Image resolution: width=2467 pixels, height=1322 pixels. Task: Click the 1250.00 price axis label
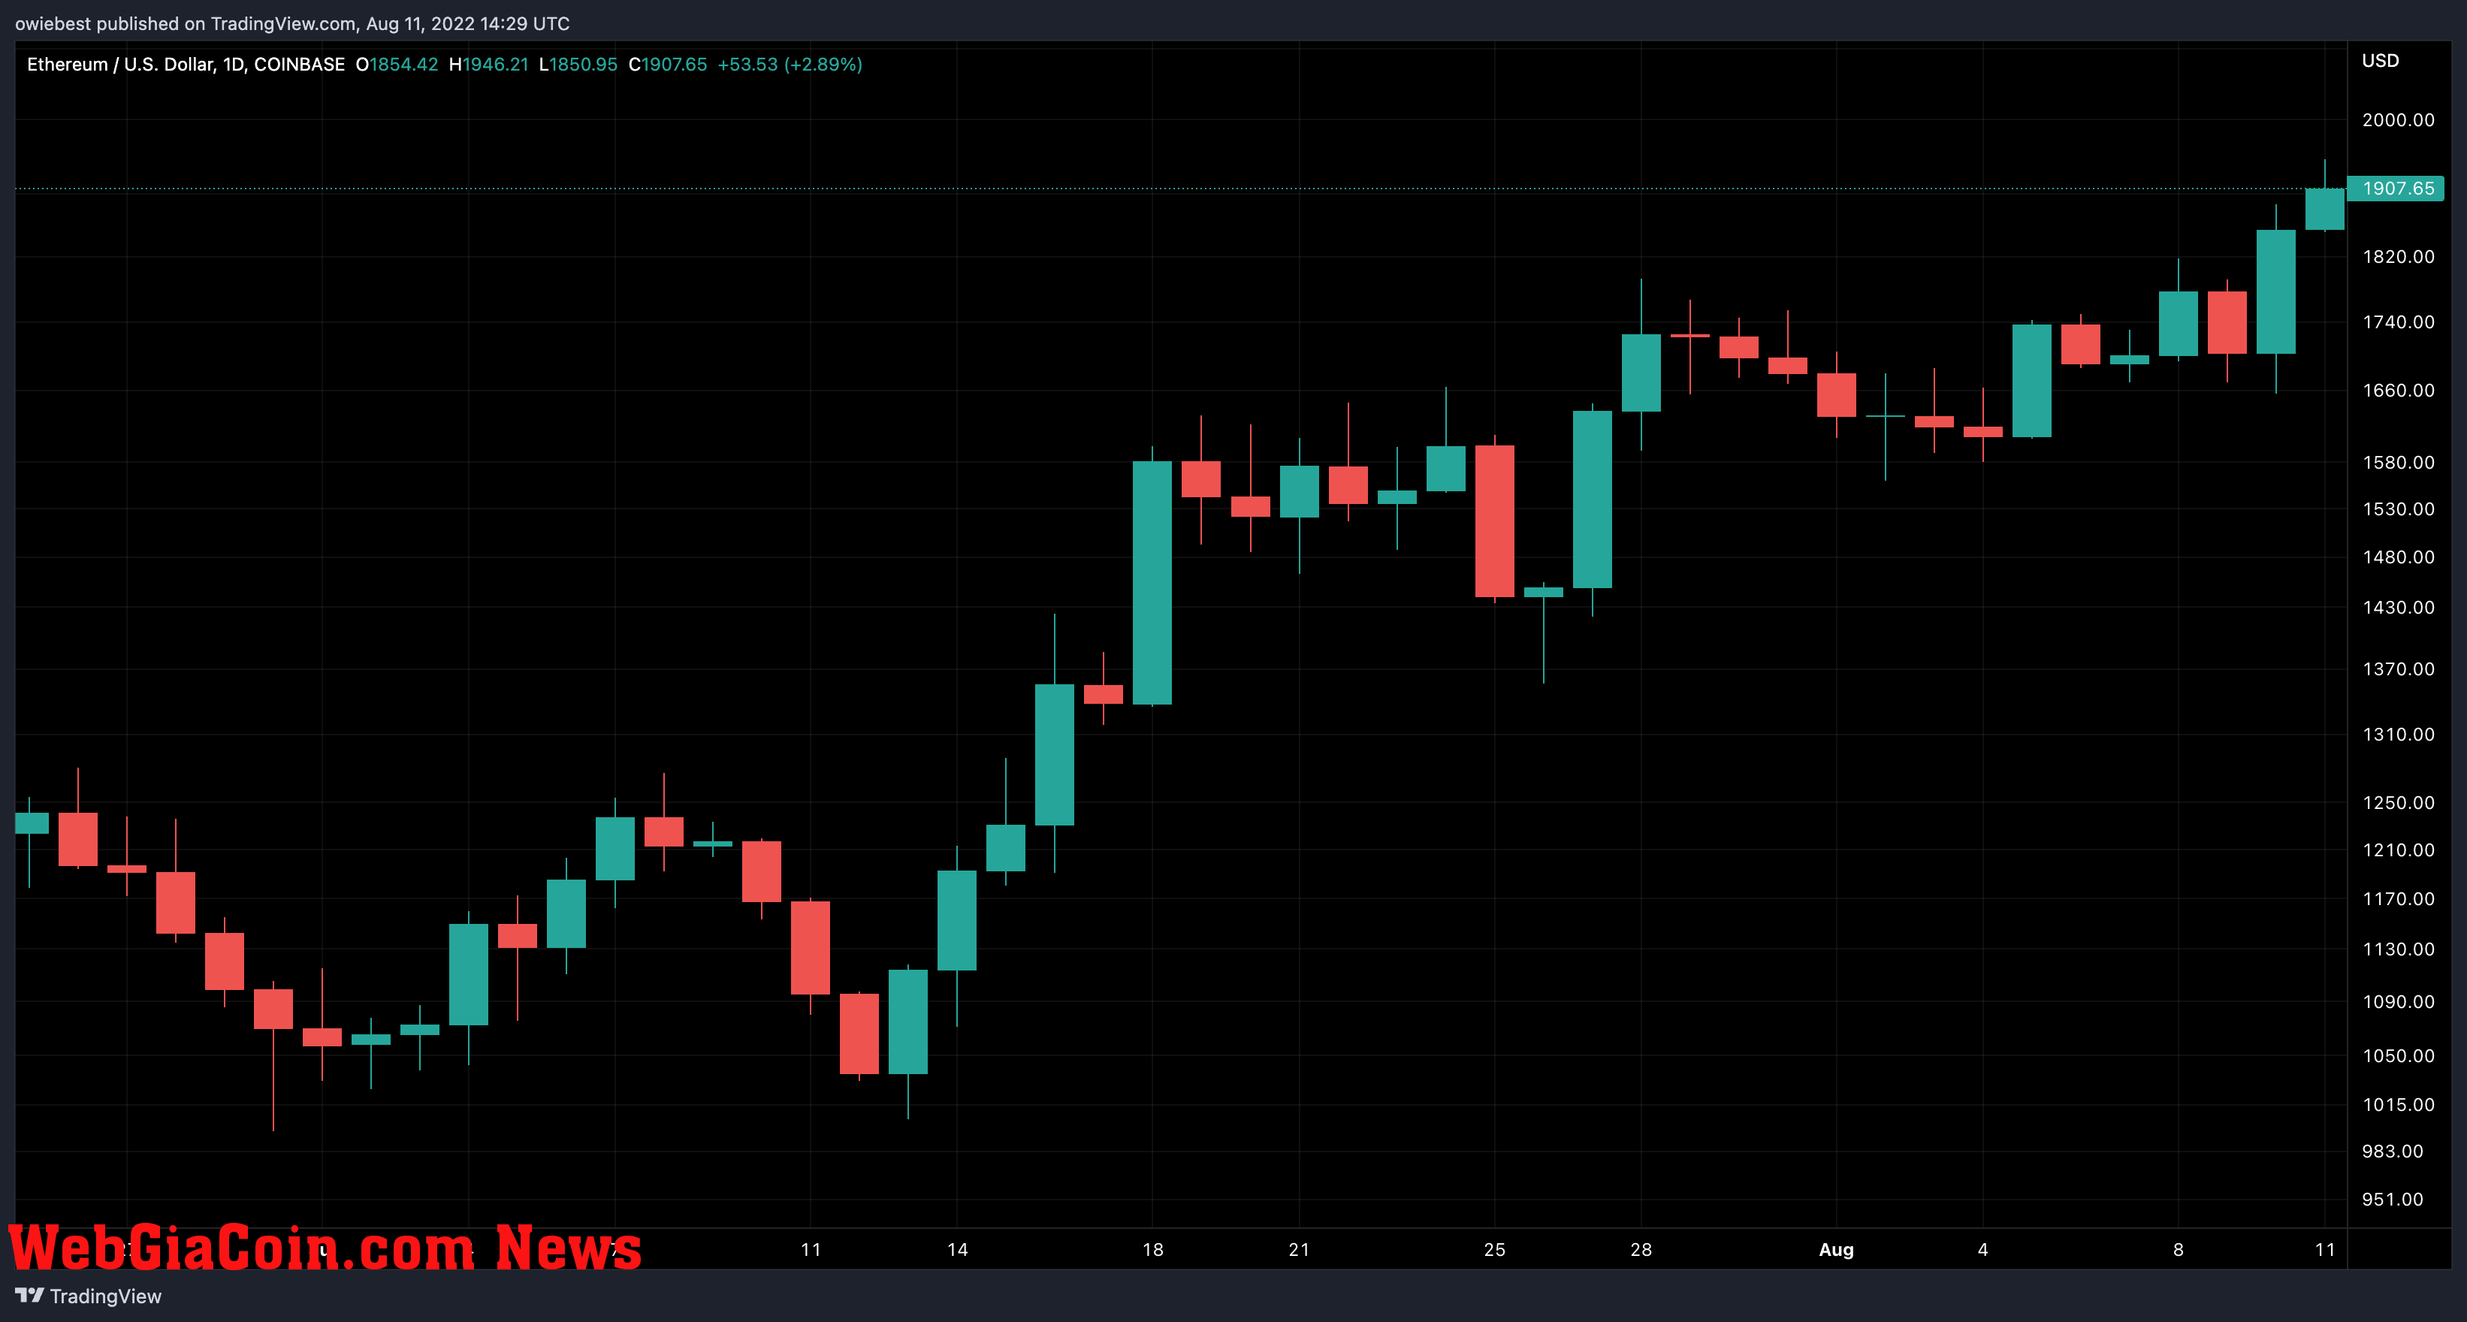[2398, 803]
